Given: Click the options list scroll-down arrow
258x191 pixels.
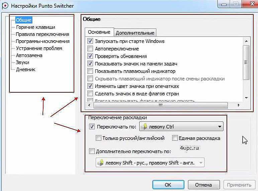Looking at the screenshot, I should pyautogui.click(x=246, y=98).
